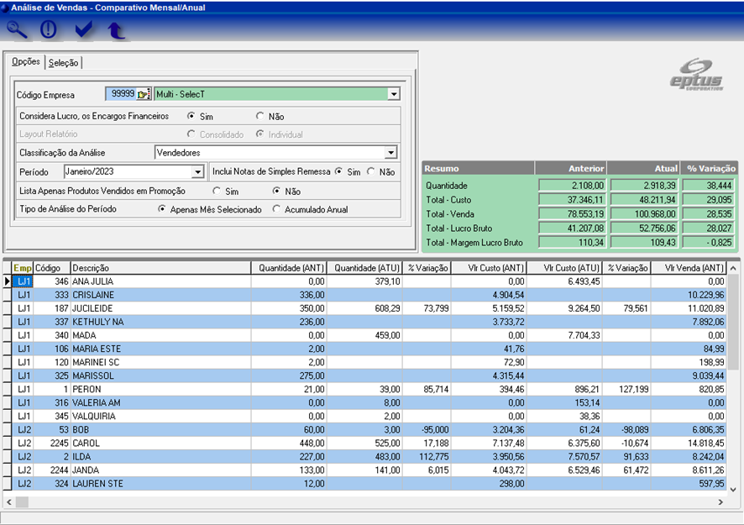Open the Classificação da Análise dropdown
This screenshot has width=744, height=525.
(390, 152)
